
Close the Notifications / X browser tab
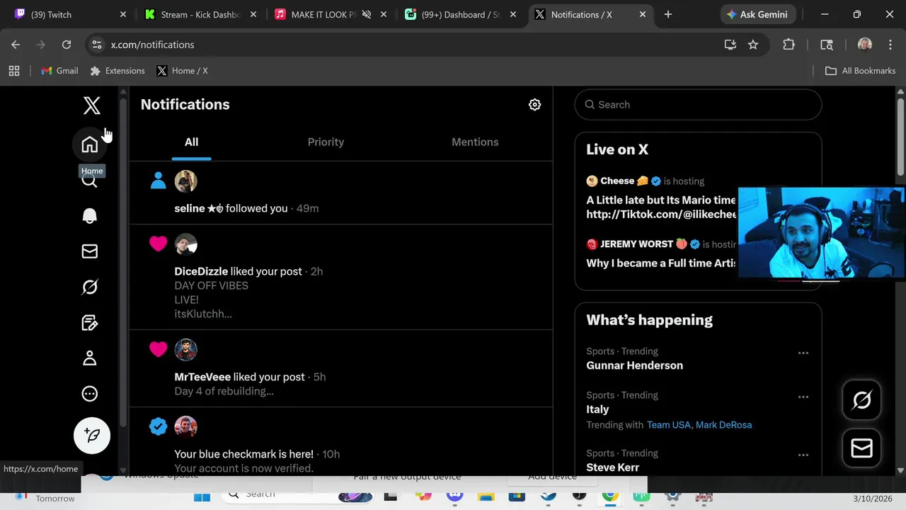coord(641,14)
